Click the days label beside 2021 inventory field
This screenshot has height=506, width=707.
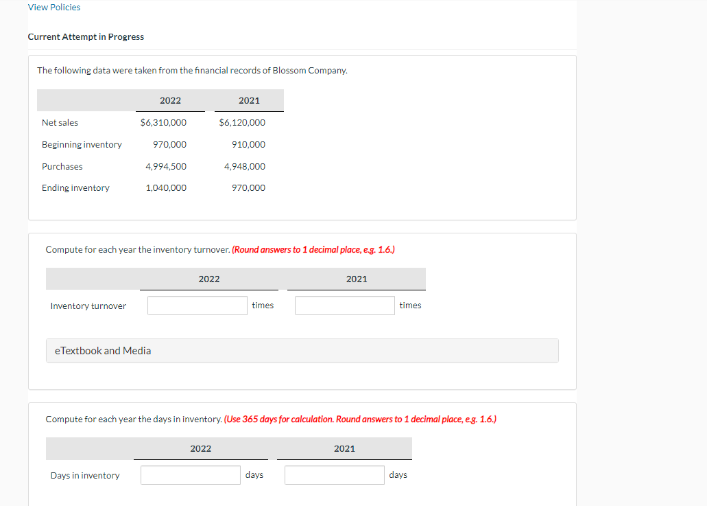398,474
